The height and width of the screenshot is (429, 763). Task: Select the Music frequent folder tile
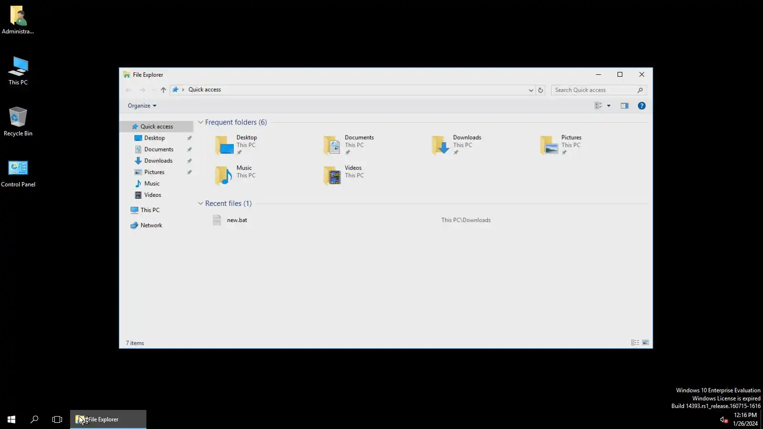[x=236, y=175]
